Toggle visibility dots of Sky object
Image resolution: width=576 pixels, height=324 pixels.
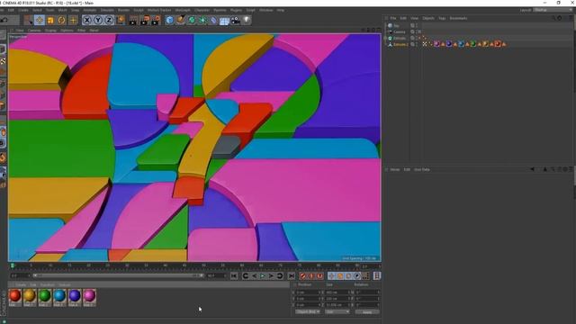tap(417, 26)
